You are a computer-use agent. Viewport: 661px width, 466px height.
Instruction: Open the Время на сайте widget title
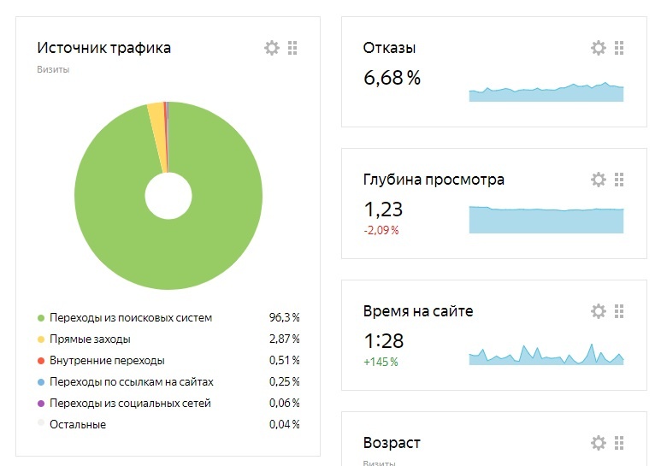pos(418,311)
